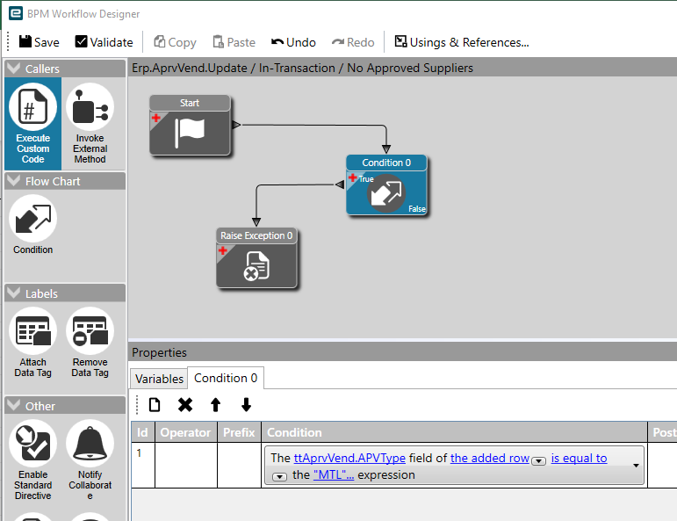Screen dimensions: 677x521
Task: Click the Properties panel header
Action: pos(403,352)
